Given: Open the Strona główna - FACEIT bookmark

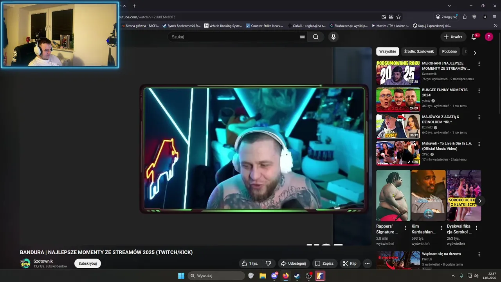Looking at the screenshot, I should 139,26.
